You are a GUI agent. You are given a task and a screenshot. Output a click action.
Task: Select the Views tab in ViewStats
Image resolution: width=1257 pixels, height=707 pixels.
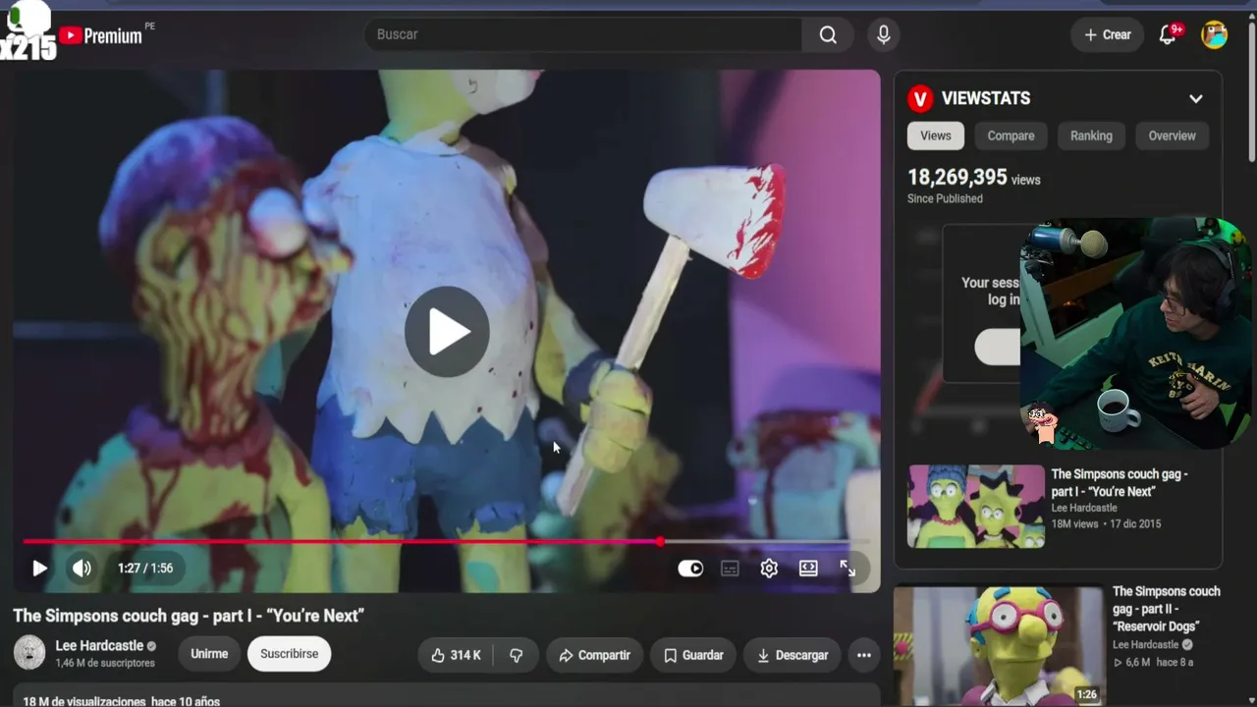(935, 136)
